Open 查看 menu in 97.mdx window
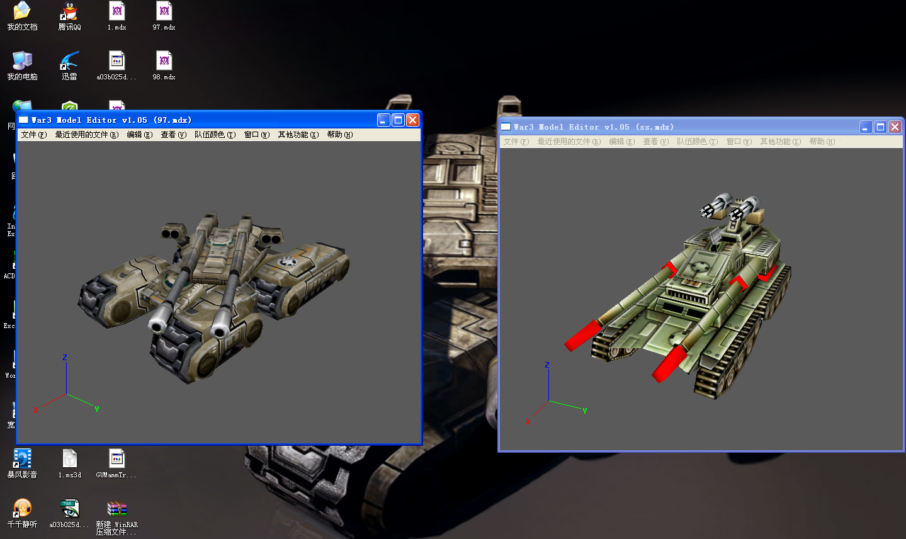This screenshot has width=906, height=539. [174, 135]
